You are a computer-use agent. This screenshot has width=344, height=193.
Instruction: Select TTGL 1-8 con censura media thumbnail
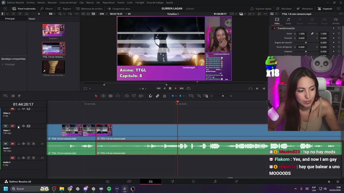(x=53, y=49)
